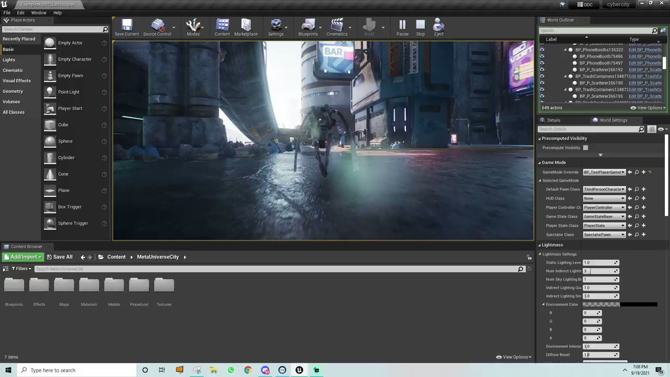
Task: Collapse the Lightmass section
Action: 540,245
